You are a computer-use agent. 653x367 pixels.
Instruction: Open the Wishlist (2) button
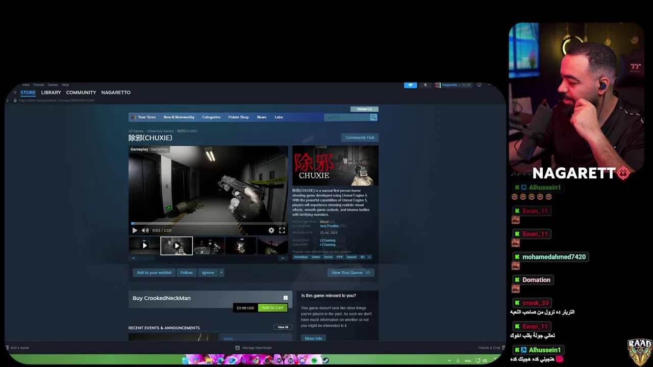tap(364, 109)
